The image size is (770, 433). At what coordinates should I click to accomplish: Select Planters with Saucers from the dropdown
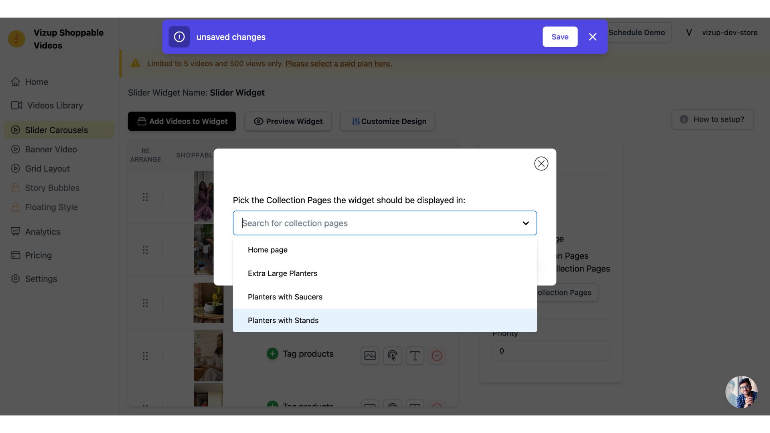coord(285,297)
